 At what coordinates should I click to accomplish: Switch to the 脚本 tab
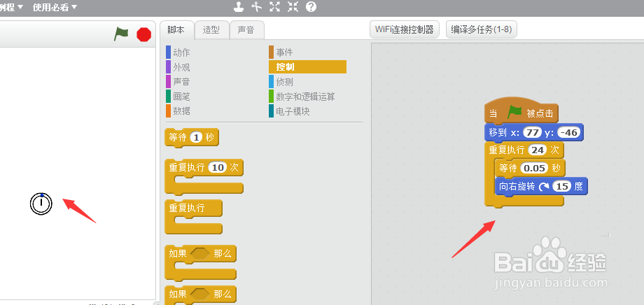tap(176, 30)
